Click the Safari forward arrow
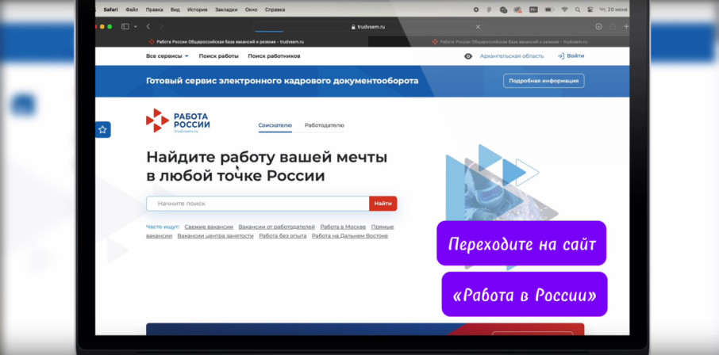This screenshot has width=719, height=355. tap(161, 27)
